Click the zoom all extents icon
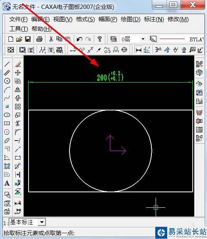 (11, 50)
